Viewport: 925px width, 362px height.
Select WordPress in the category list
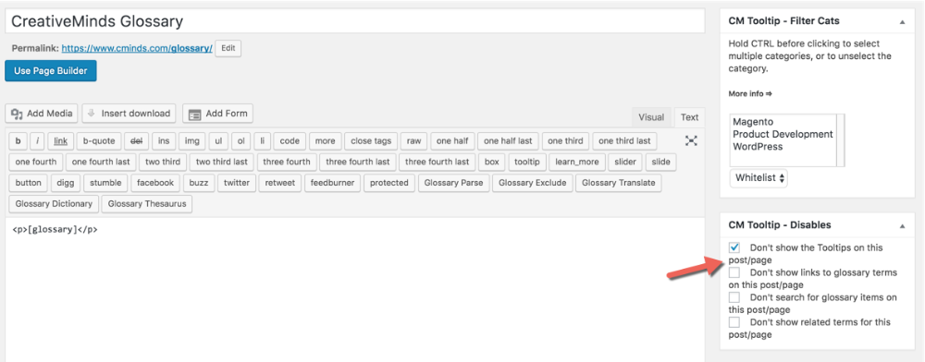[758, 147]
